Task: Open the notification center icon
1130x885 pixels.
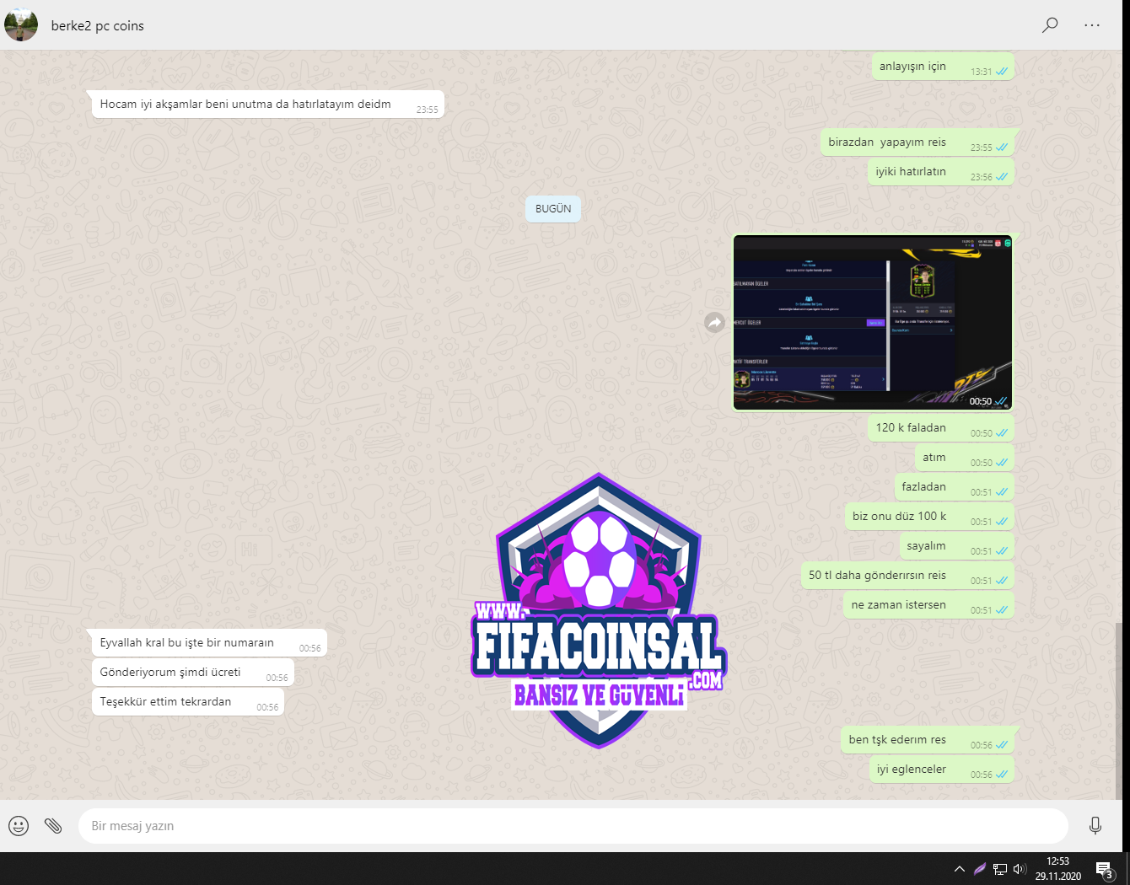Action: point(1105,869)
